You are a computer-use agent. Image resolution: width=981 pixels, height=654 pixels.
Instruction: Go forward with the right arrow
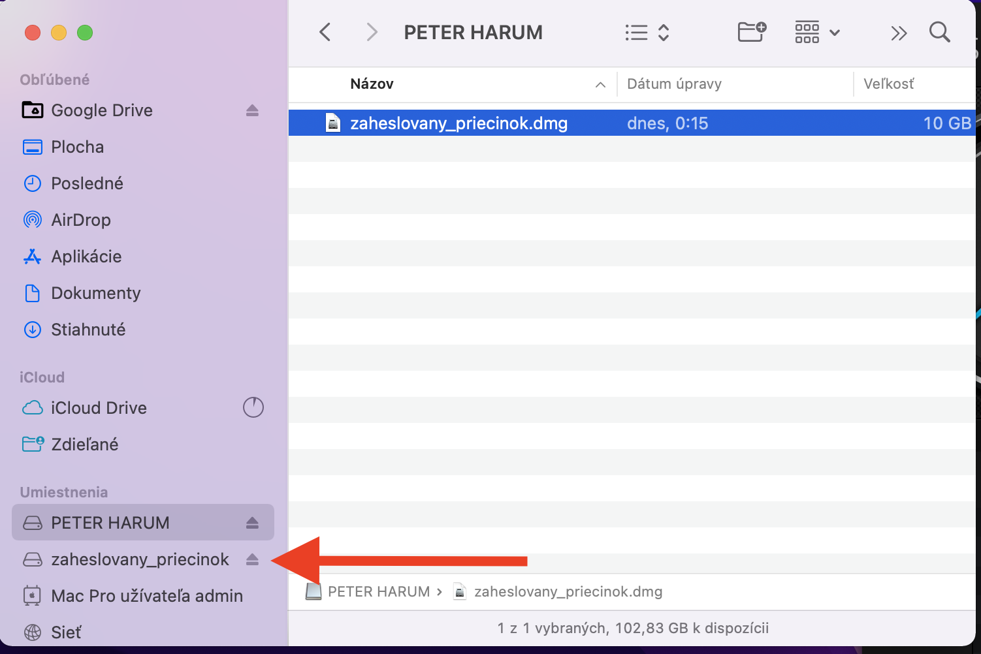click(372, 32)
